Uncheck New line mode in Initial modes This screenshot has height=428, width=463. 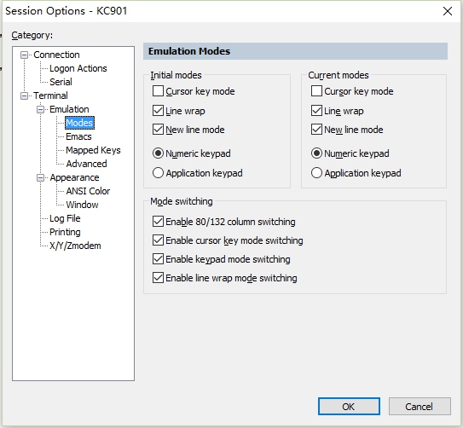tap(158, 130)
